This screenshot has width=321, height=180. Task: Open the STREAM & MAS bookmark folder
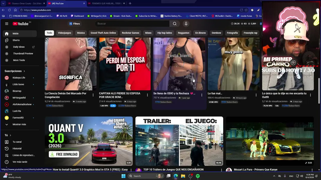tap(18, 16)
